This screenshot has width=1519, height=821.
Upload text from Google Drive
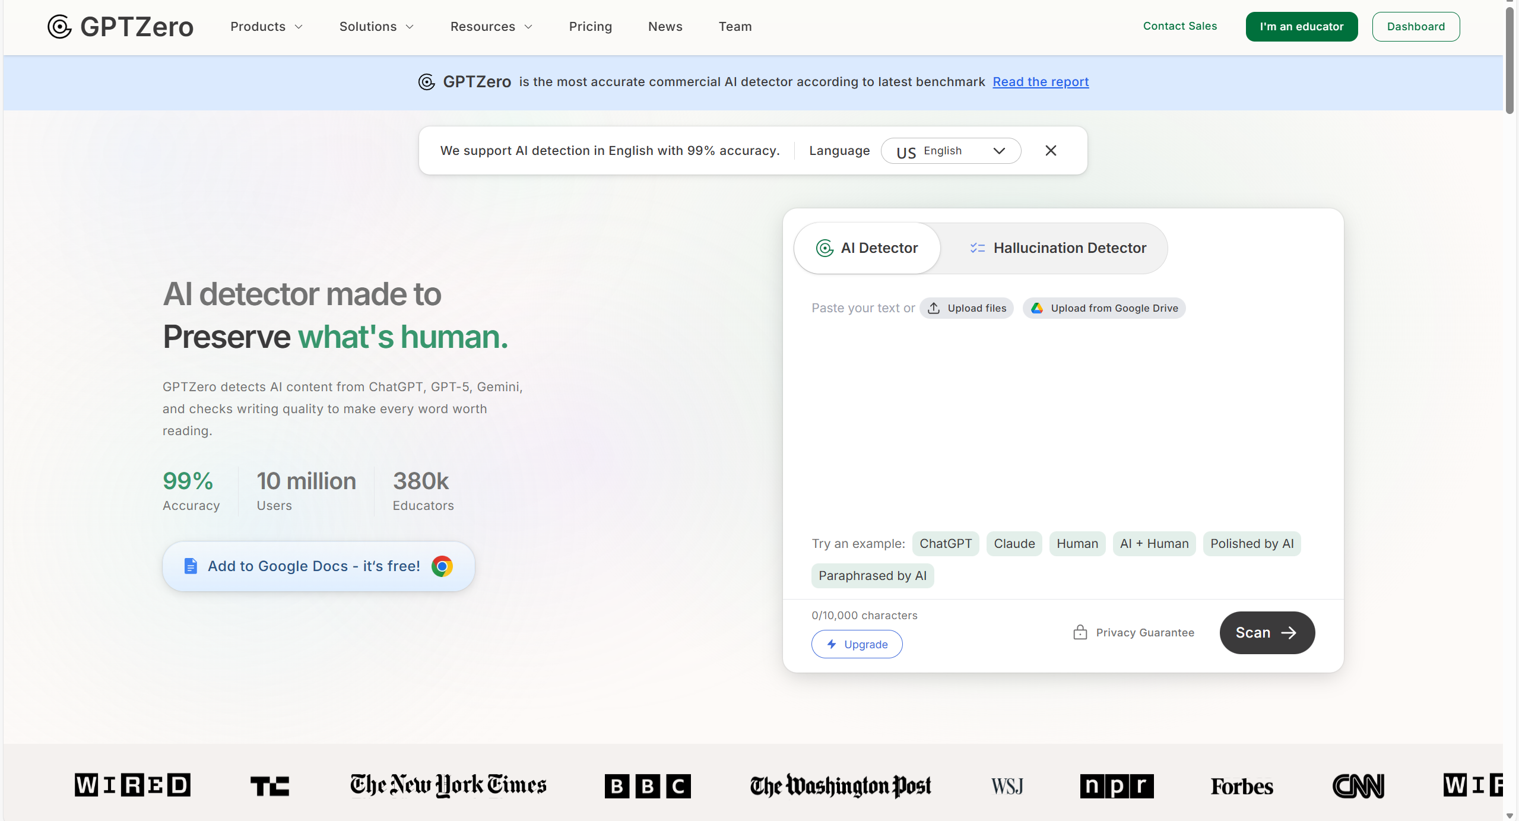(x=1103, y=308)
